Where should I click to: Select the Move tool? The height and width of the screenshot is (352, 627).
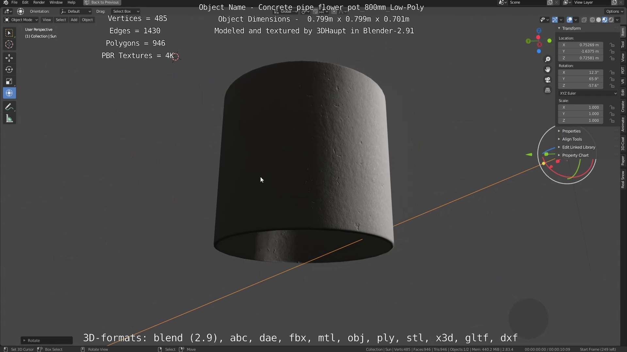9,58
